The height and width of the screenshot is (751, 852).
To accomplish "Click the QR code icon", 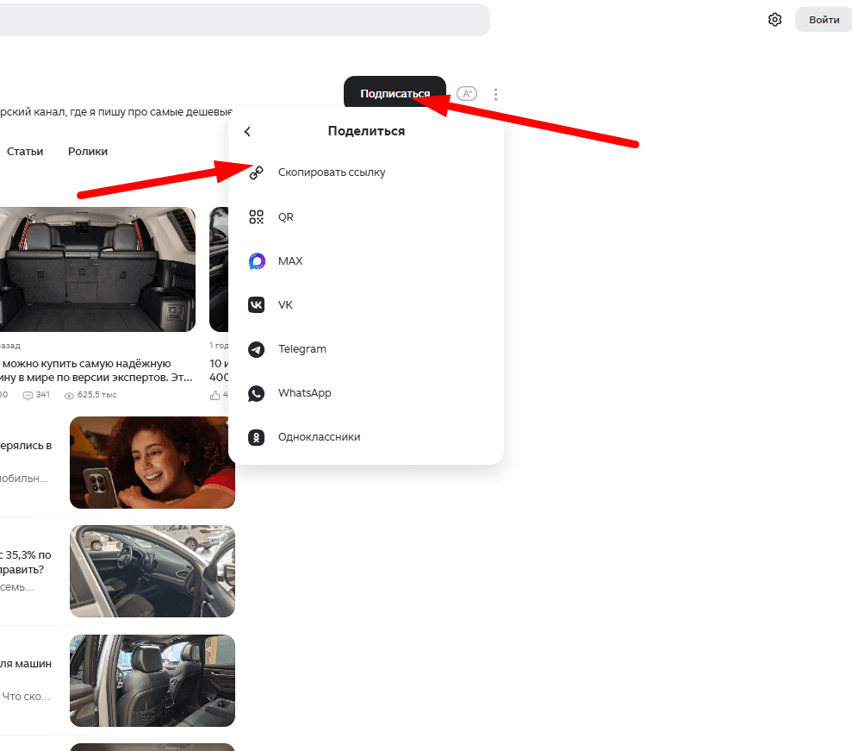I will 257,217.
